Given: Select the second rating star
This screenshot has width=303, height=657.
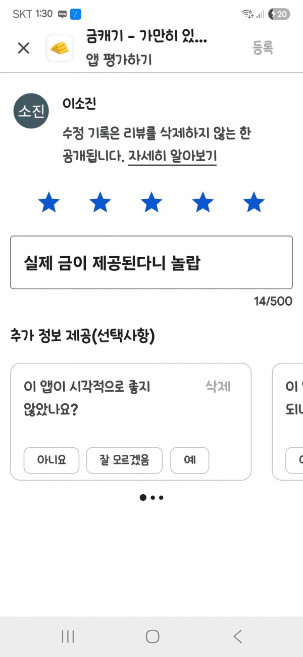Looking at the screenshot, I should click(100, 203).
